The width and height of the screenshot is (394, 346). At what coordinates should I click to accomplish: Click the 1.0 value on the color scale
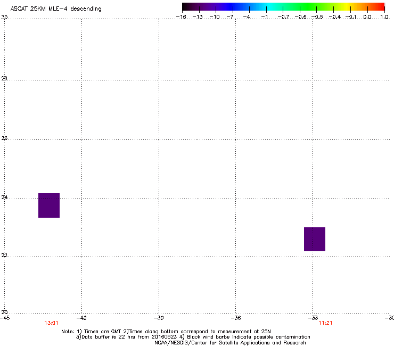[x=384, y=17]
